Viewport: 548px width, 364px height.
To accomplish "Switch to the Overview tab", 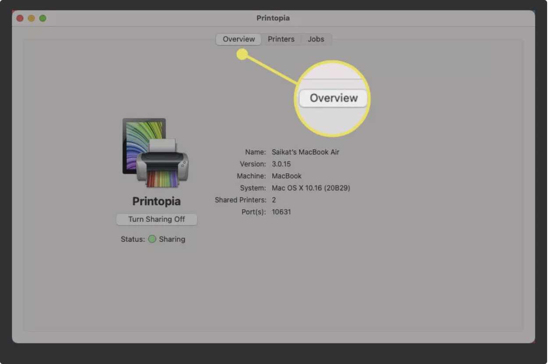I will (x=238, y=39).
